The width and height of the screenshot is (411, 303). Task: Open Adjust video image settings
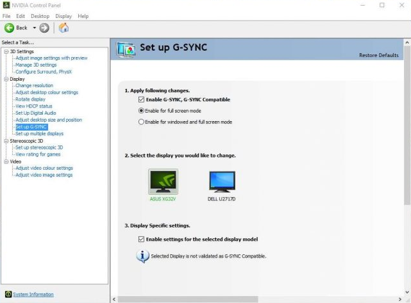click(44, 175)
